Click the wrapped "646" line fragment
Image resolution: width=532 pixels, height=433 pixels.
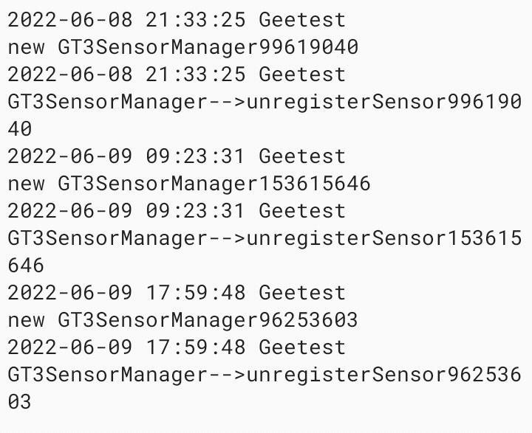pos(27,266)
